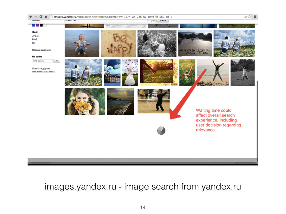286x214 pixels.
Task: Click the URL сайта input field
Action: pos(42,61)
